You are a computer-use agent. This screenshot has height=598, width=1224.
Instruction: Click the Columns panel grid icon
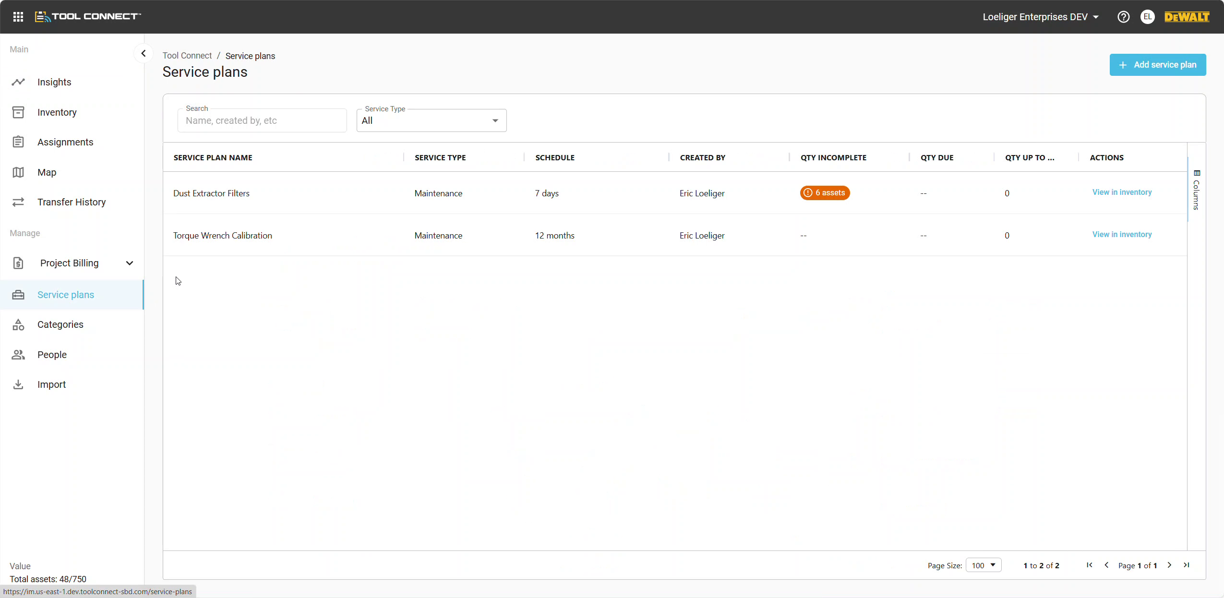(1197, 173)
